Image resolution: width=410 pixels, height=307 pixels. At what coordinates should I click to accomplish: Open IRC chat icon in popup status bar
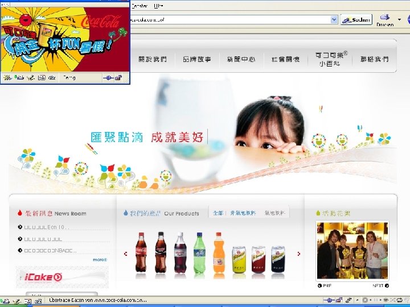coord(52,77)
